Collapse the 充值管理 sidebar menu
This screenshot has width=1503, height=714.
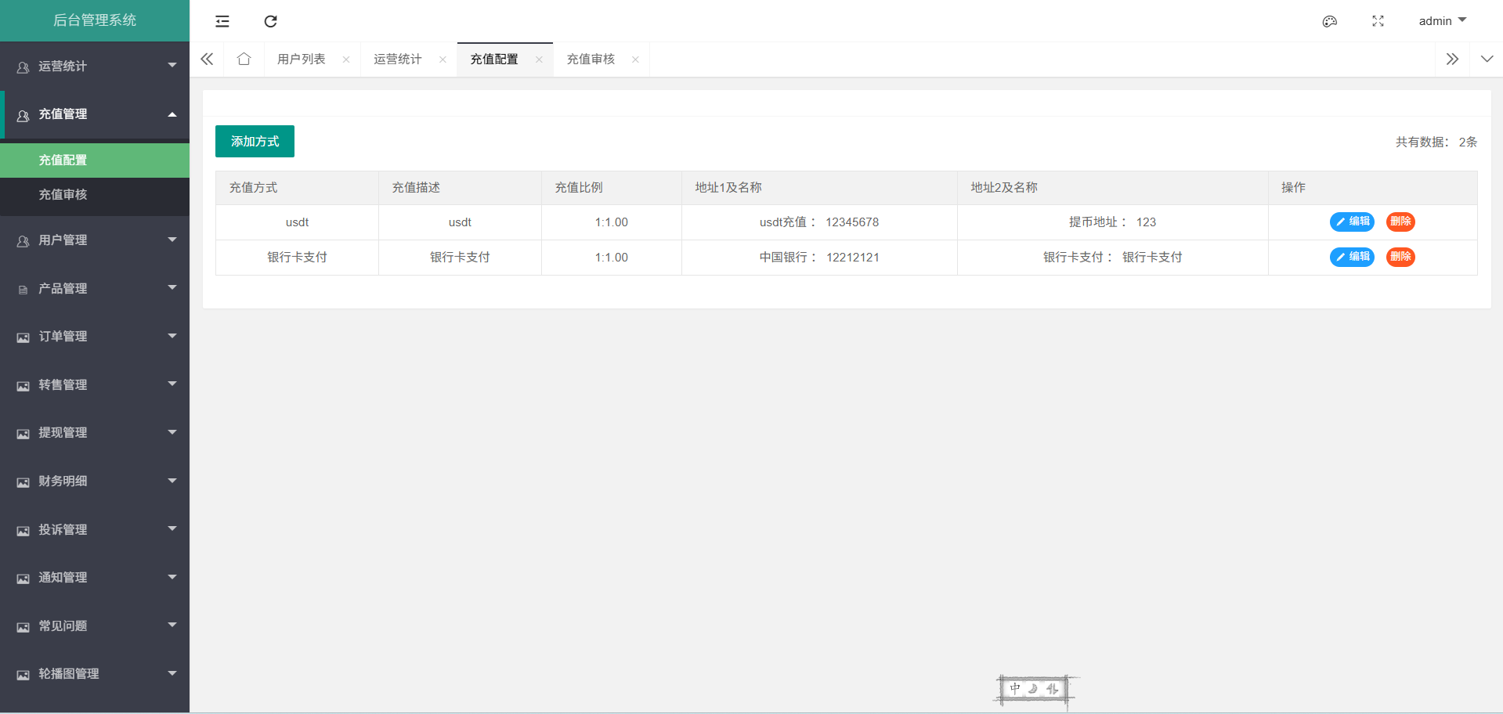click(94, 114)
